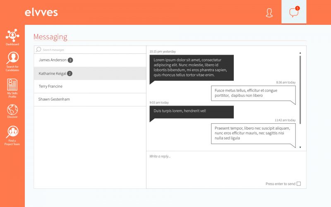331x207 pixels.
Task: Open Find a Project Team icon
Action: pyautogui.click(x=12, y=132)
